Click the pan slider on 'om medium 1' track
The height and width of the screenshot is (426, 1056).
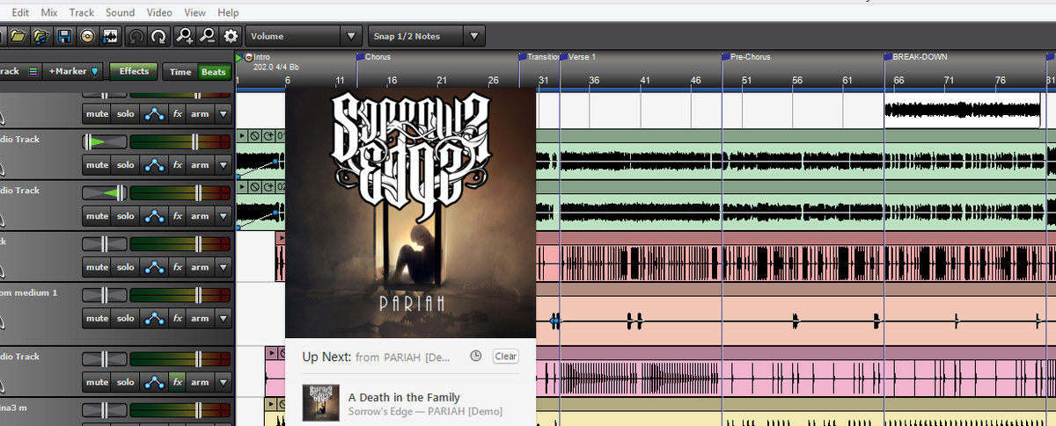pyautogui.click(x=105, y=293)
